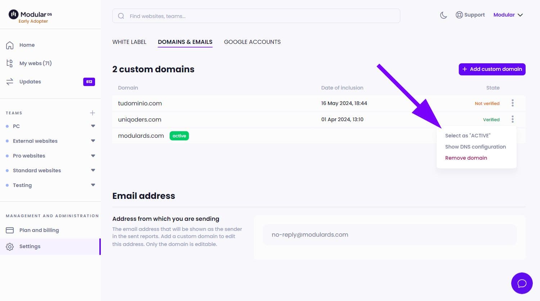
Task: Choose Show DNS configuration
Action: tap(475, 147)
